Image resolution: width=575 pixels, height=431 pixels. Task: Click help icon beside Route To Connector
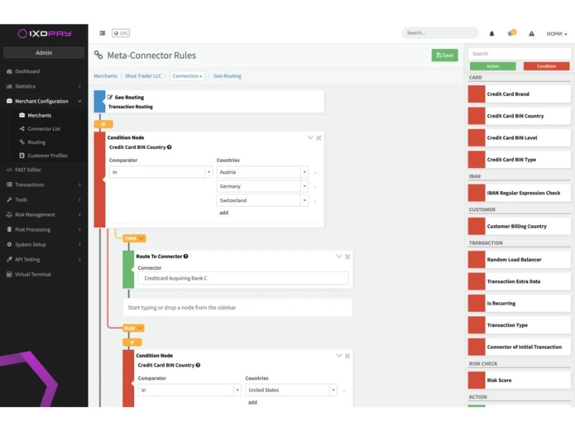point(185,256)
